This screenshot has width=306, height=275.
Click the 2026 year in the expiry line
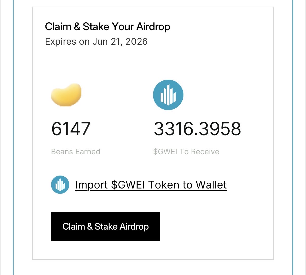pos(137,41)
